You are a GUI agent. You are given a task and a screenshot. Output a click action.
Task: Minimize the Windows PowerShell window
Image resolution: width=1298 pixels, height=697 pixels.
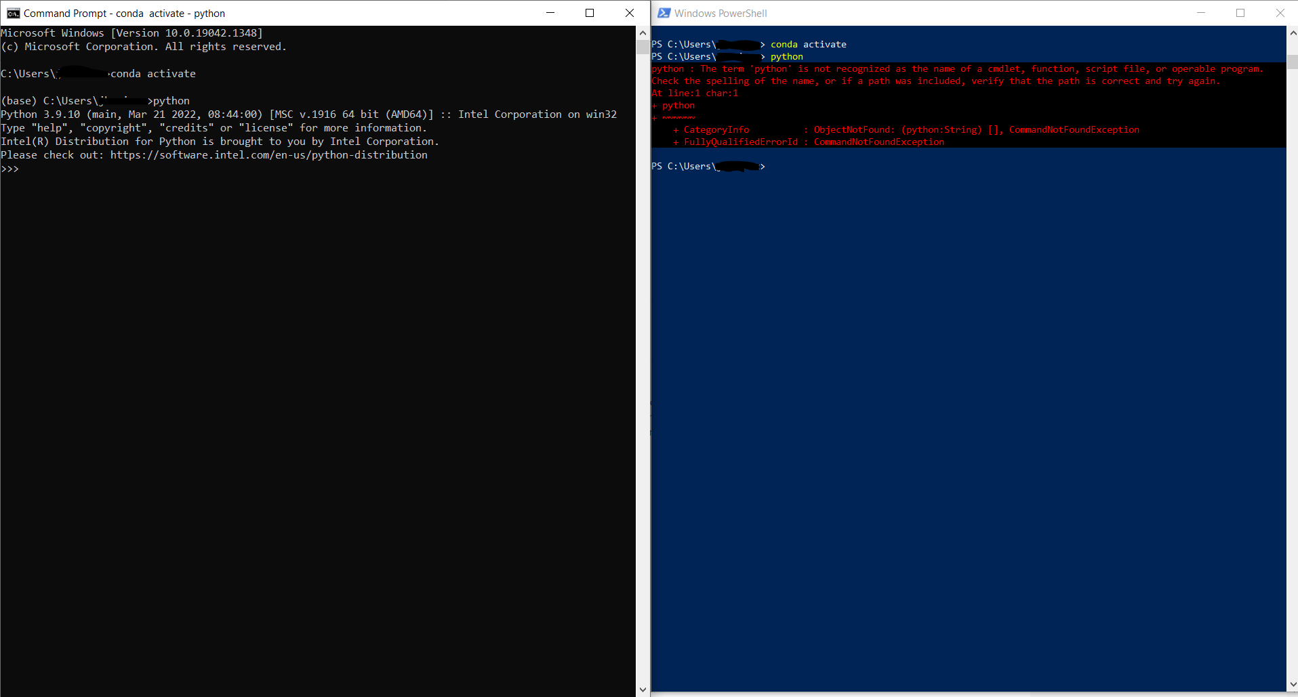[1201, 13]
